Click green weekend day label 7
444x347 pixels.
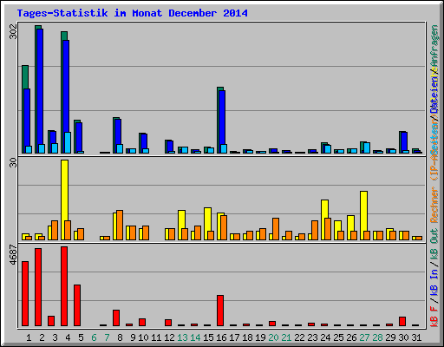pos(107,337)
